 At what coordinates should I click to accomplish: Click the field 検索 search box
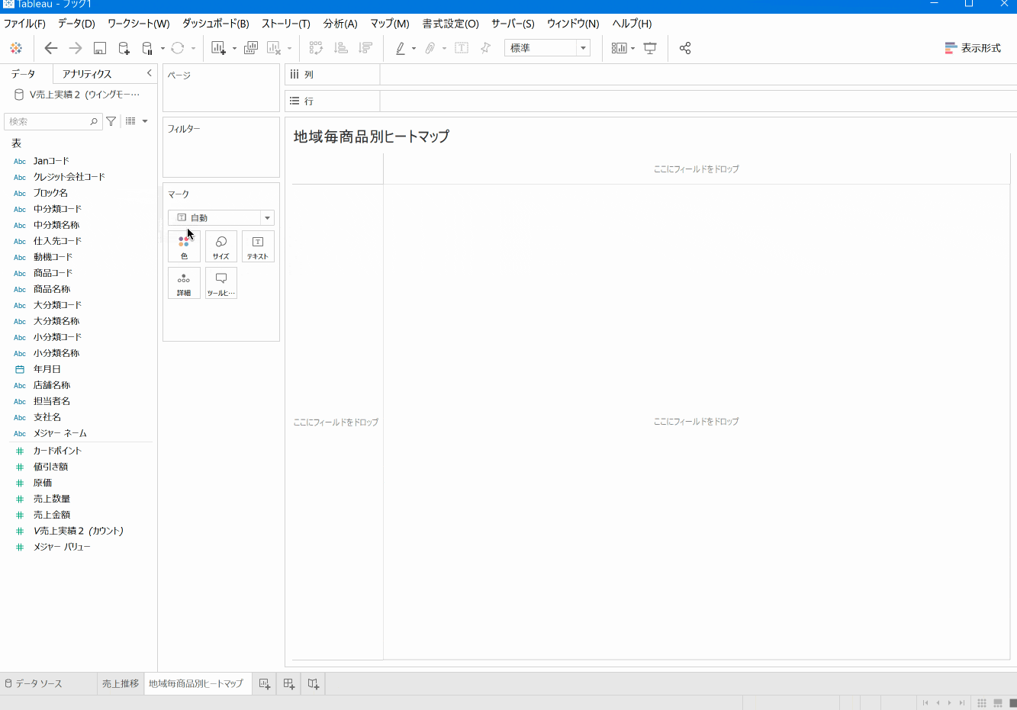pyautogui.click(x=52, y=121)
